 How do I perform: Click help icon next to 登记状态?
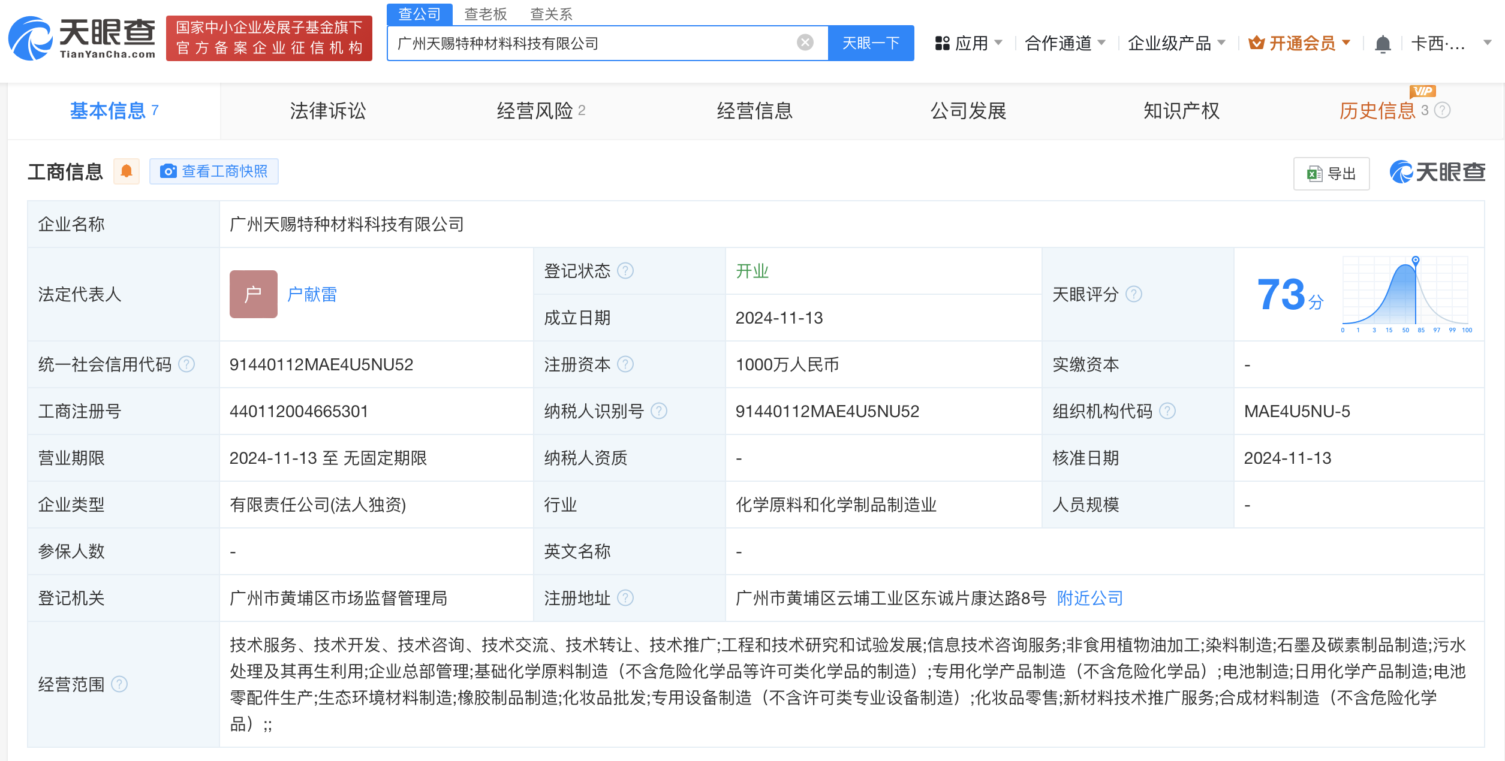click(x=625, y=271)
